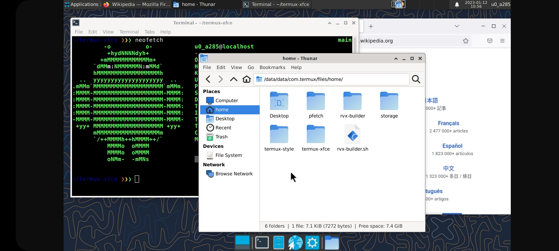Go forward in Thunar navigation
Viewport: 559px width, 251px height.
(220, 79)
